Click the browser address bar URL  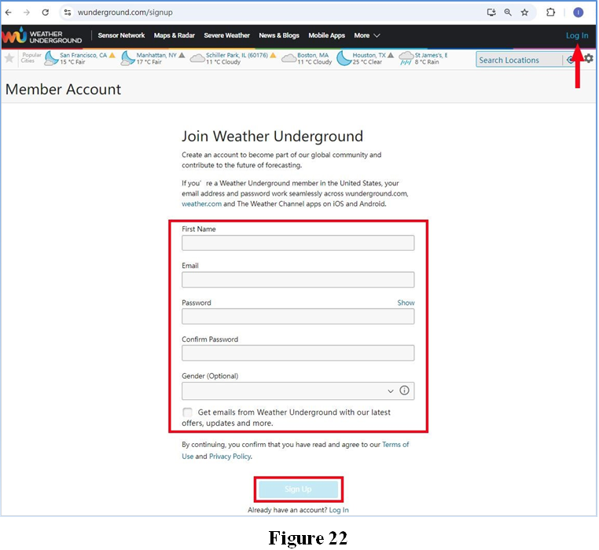pyautogui.click(x=125, y=13)
